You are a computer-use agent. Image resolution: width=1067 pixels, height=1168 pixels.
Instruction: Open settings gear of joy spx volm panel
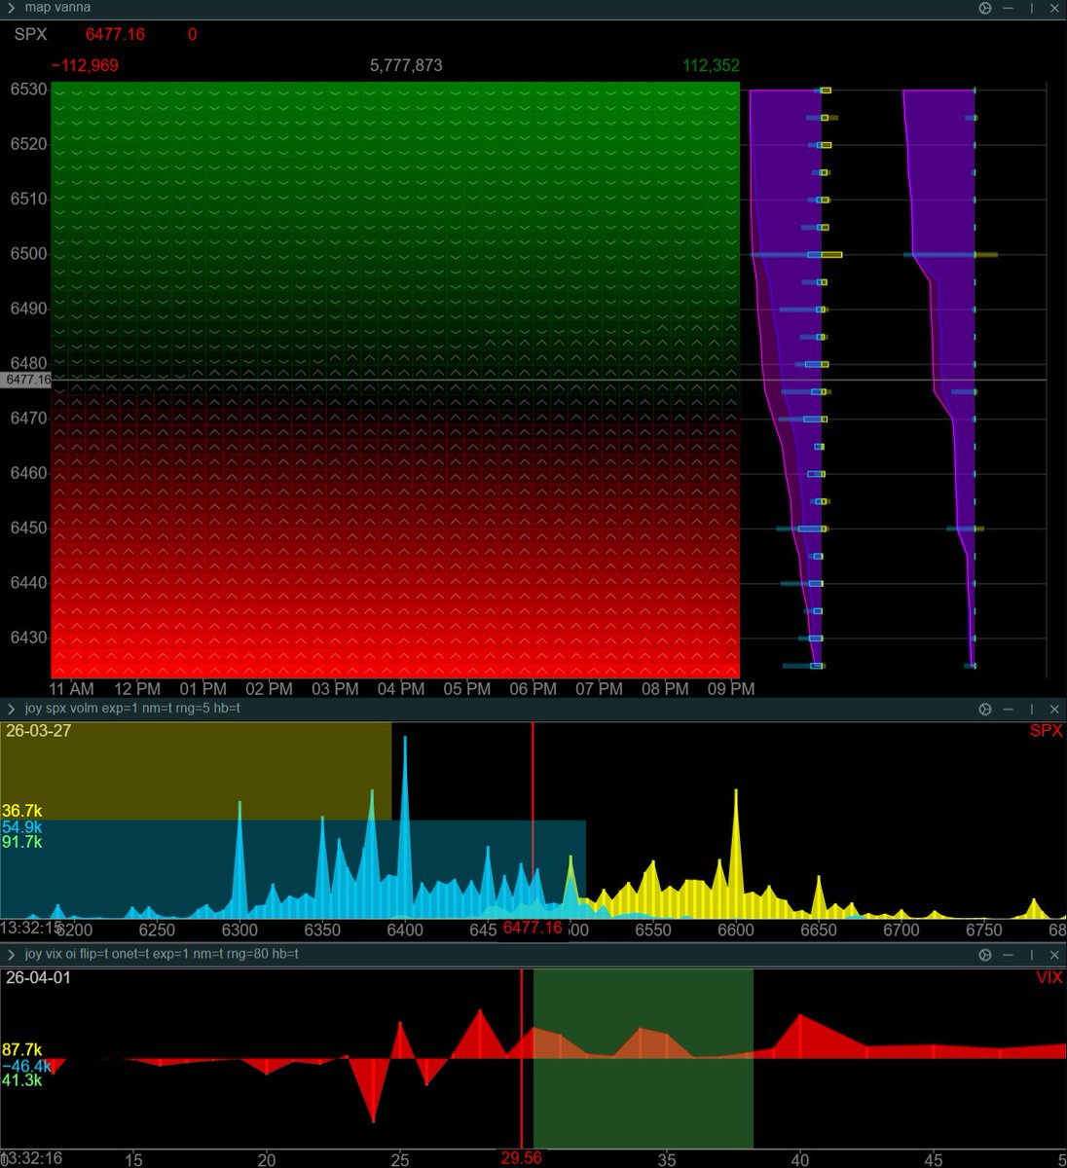click(985, 710)
